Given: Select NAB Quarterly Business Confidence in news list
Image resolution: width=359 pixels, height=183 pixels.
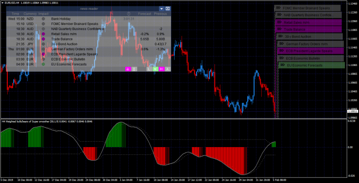Looking at the screenshot, I should tap(88, 29).
